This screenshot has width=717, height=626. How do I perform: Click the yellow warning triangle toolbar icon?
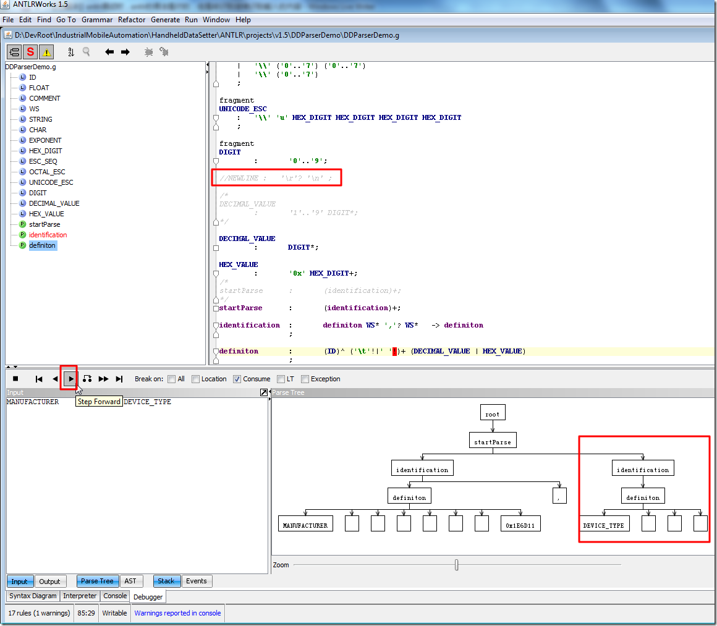click(46, 52)
